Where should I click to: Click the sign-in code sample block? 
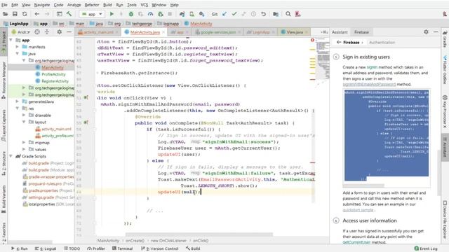(387, 135)
